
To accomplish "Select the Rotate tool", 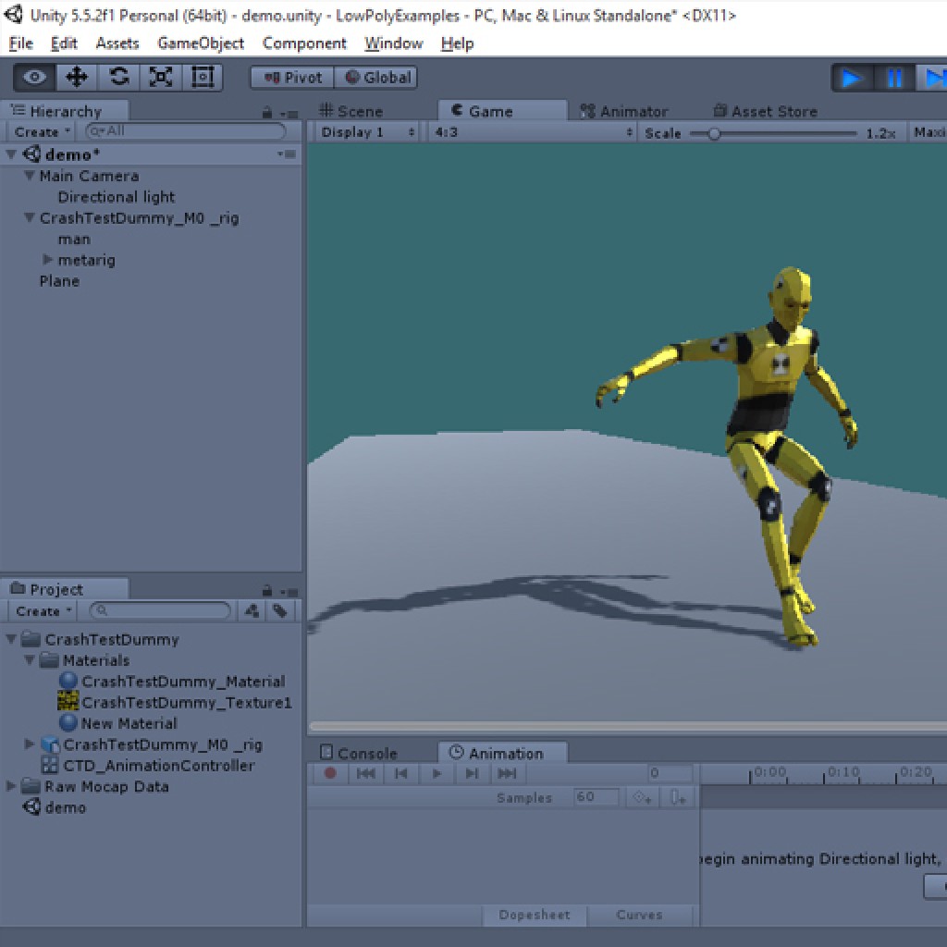I will coord(118,77).
